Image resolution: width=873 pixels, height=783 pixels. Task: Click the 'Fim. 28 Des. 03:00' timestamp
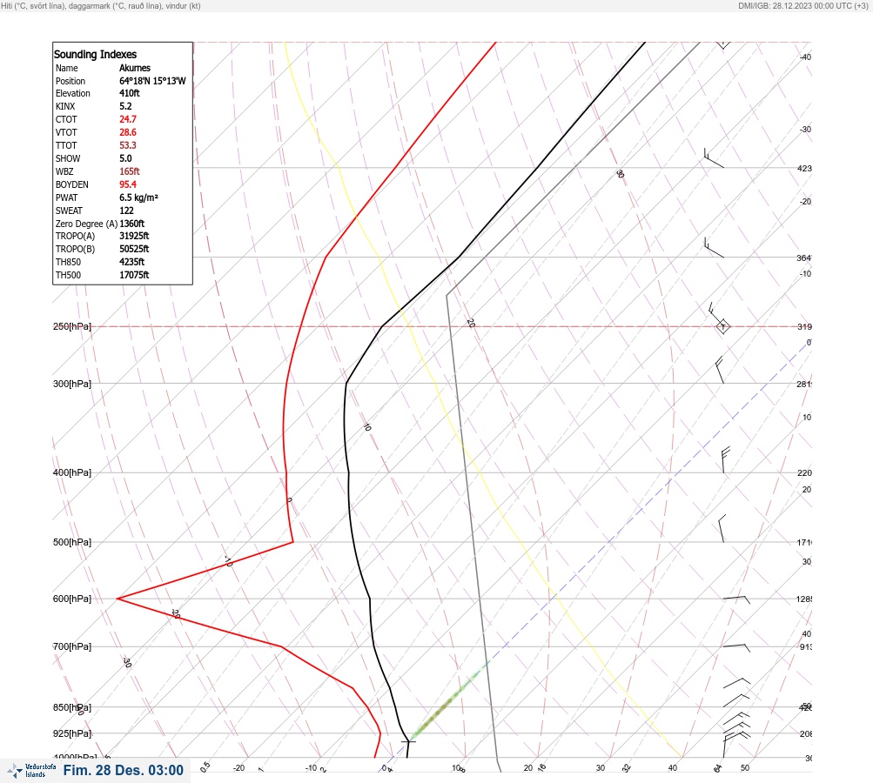[x=123, y=770]
